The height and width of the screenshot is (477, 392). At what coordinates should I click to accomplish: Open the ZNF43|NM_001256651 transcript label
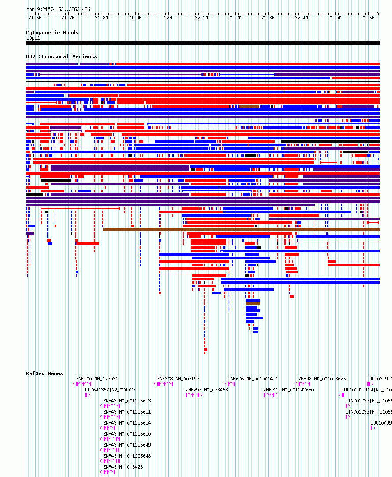click(x=127, y=412)
